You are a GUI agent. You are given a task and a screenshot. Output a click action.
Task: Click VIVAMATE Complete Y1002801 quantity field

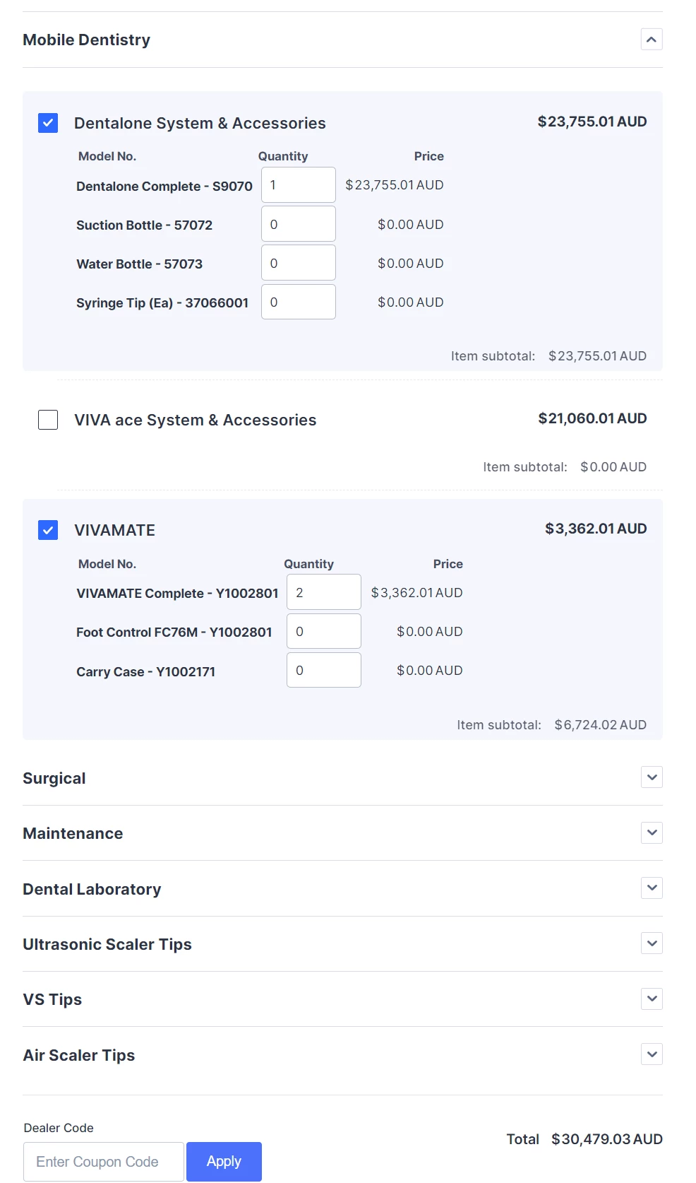324,592
